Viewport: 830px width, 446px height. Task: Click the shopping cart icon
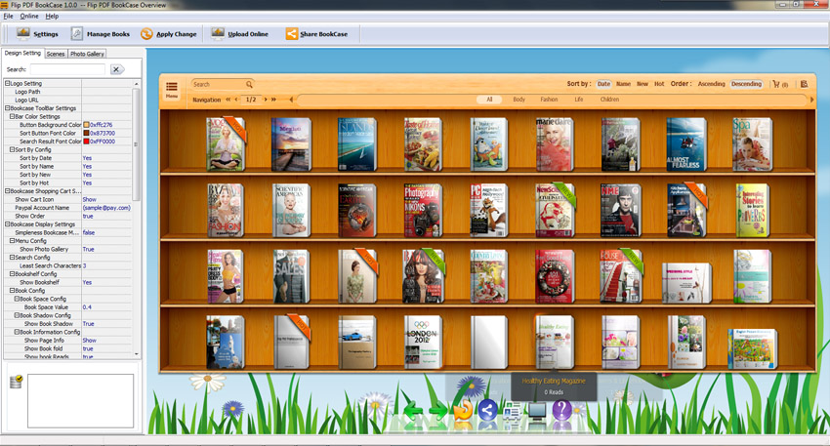pos(777,84)
